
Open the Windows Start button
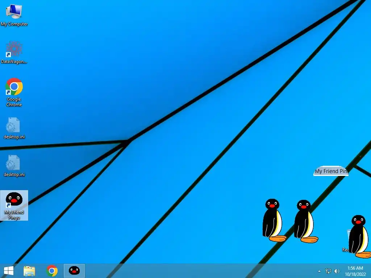pyautogui.click(x=9, y=271)
